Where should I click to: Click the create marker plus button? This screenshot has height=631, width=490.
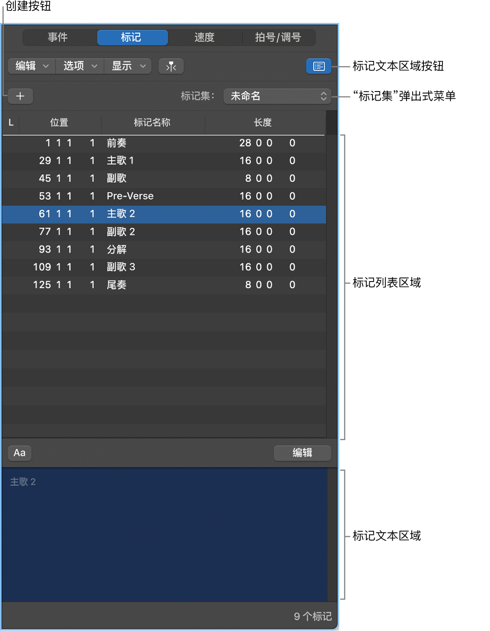(20, 96)
